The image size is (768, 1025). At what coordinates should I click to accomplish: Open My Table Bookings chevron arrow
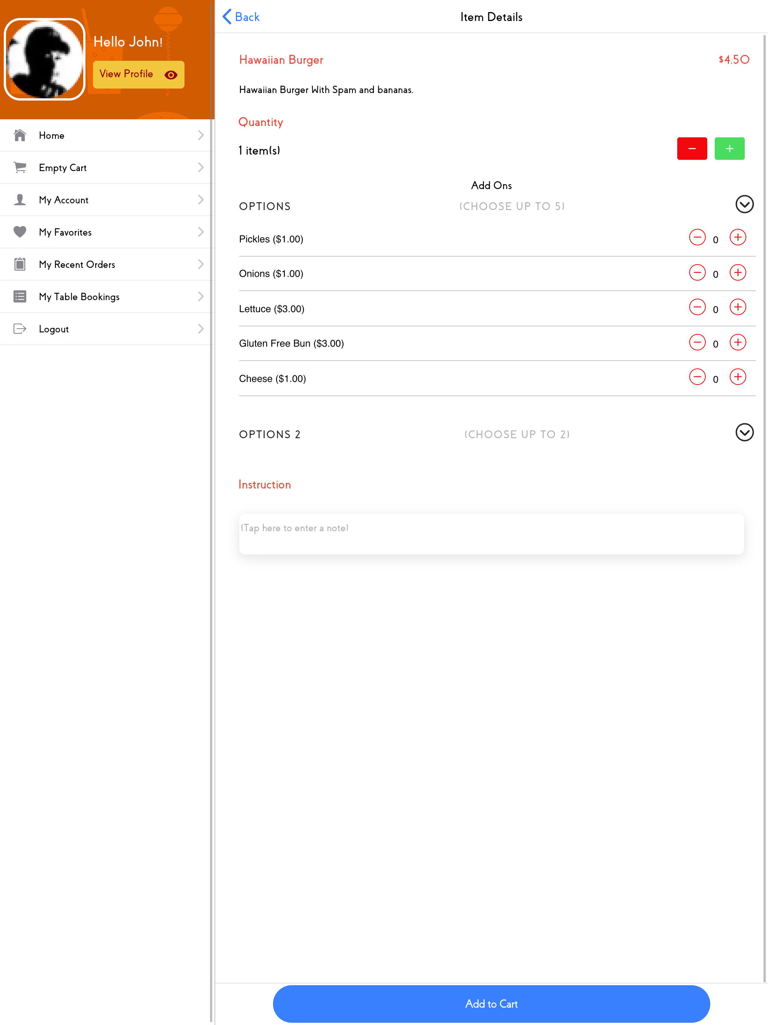pos(201,296)
